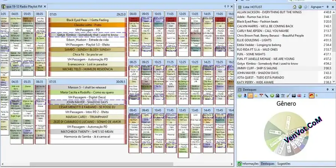This screenshot has height=168, width=336.
Task: Switch to the Informações tab
Action: click(x=248, y=164)
